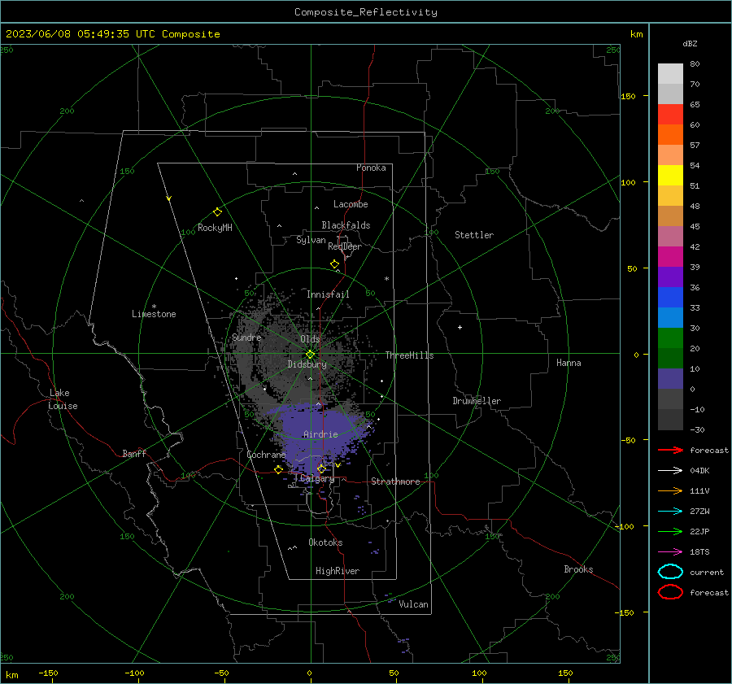Click the Cochrane town label
732x684 pixels.
click(266, 455)
